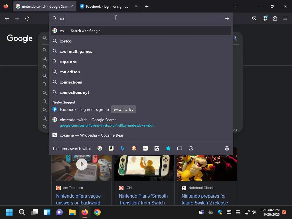Search this time with Bing
The image size is (292, 219).
click(x=123, y=148)
